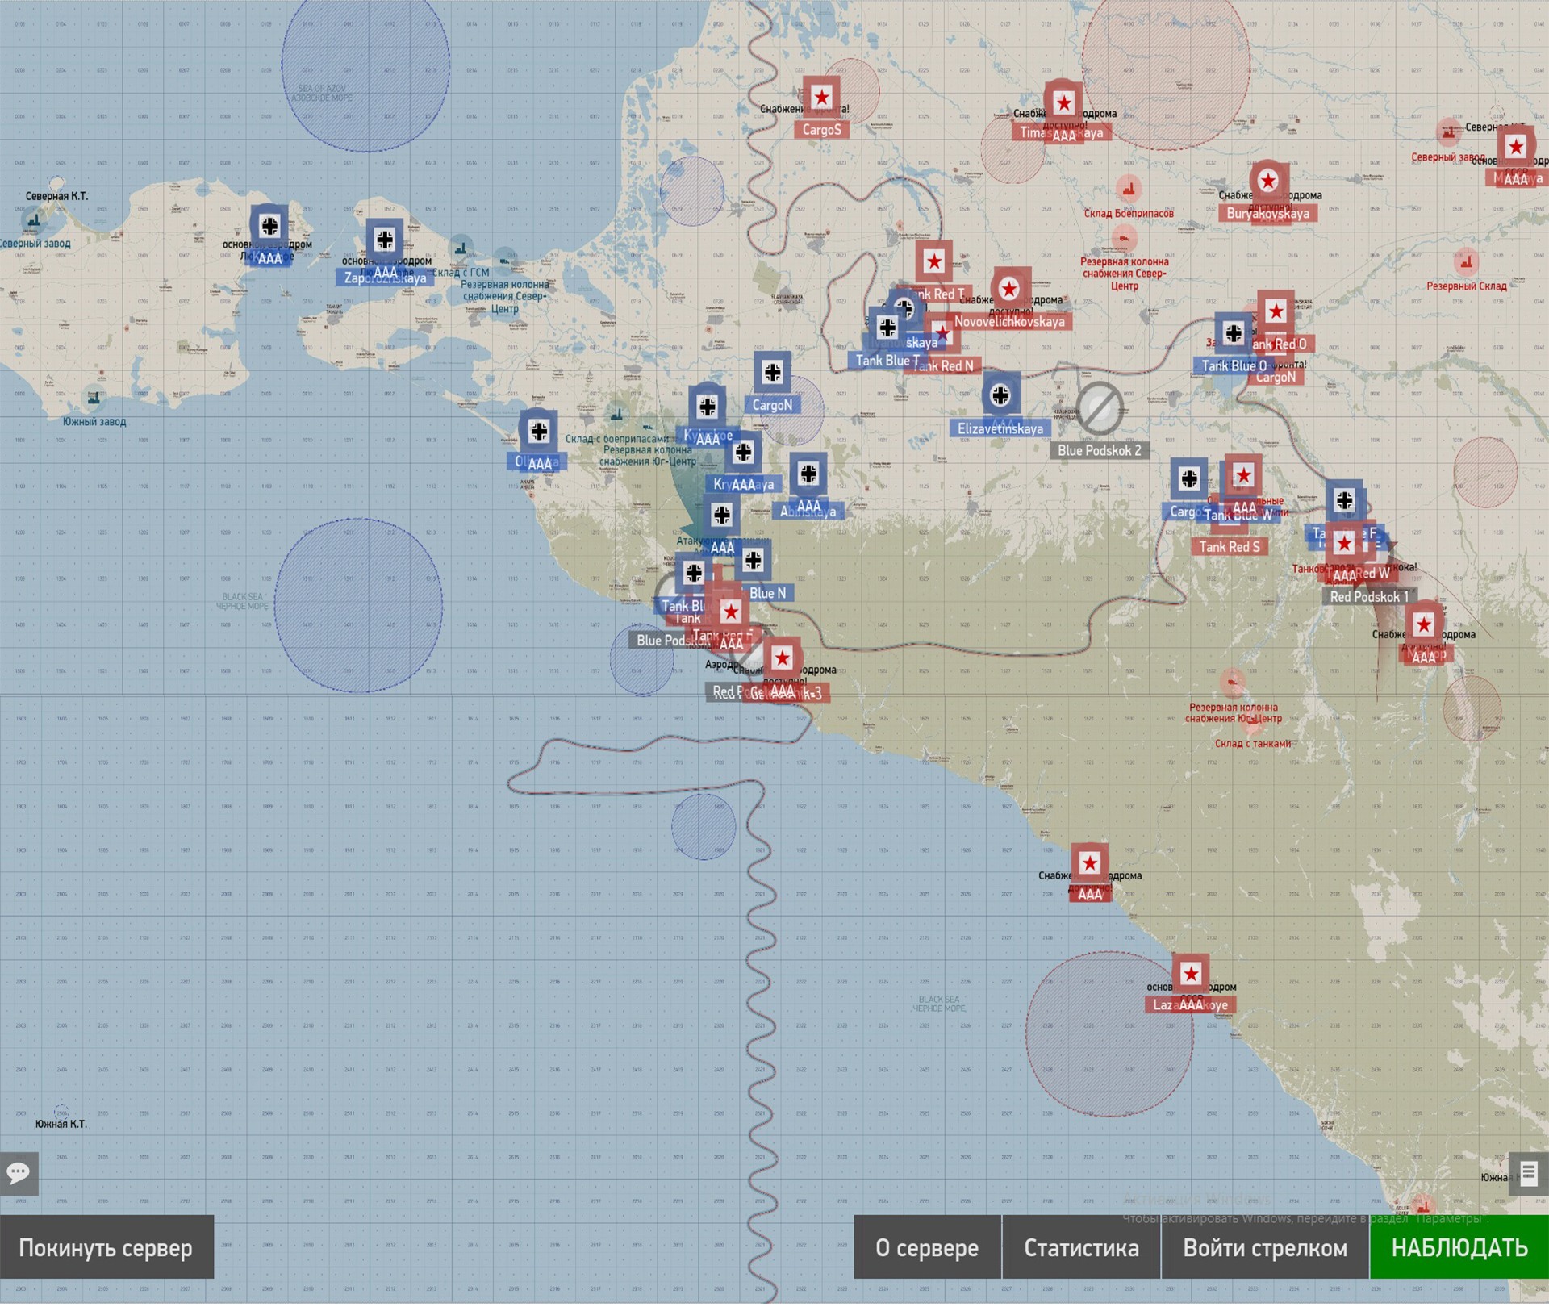
Task: Select the Buryakovskaya red star airfield
Action: coord(1268,182)
